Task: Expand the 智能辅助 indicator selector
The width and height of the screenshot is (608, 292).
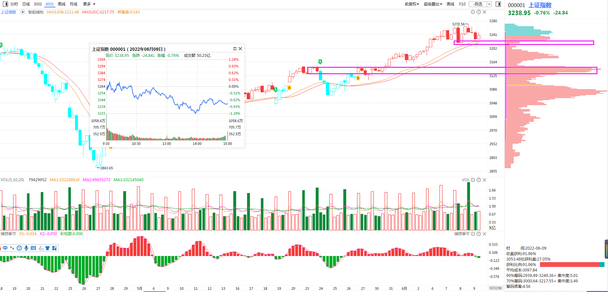Action: [x=23, y=12]
